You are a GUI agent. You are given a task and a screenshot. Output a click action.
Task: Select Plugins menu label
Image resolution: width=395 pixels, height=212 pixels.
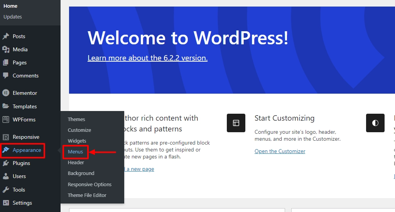(22, 163)
